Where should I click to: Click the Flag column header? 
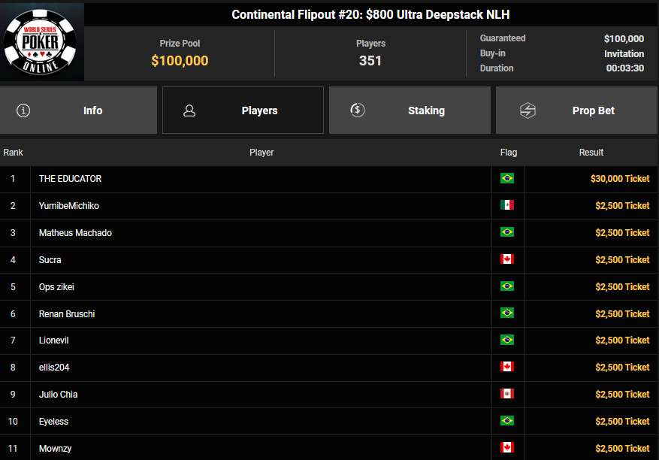pos(509,153)
